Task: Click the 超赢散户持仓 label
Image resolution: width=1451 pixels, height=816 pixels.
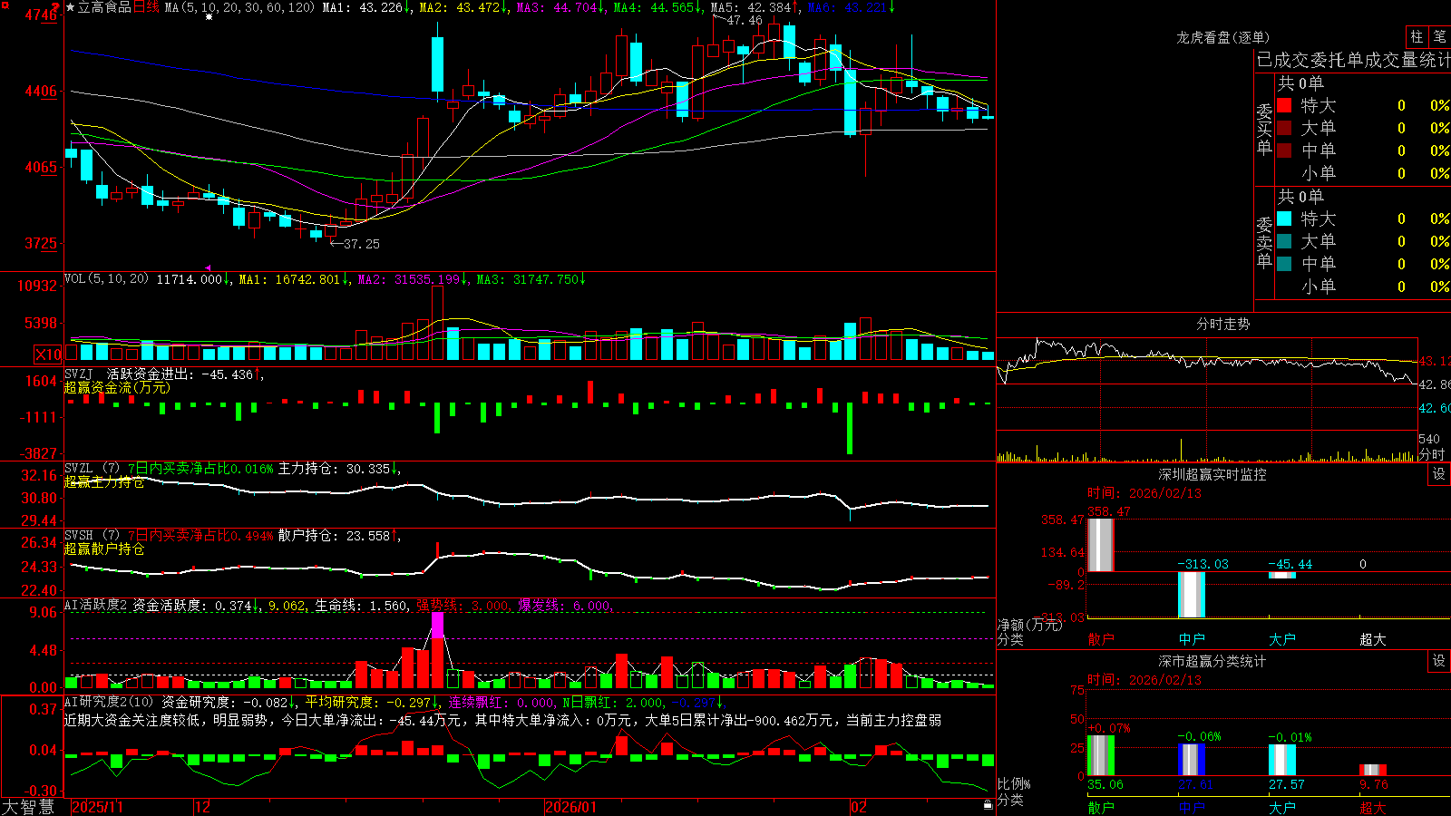Action: pos(104,549)
